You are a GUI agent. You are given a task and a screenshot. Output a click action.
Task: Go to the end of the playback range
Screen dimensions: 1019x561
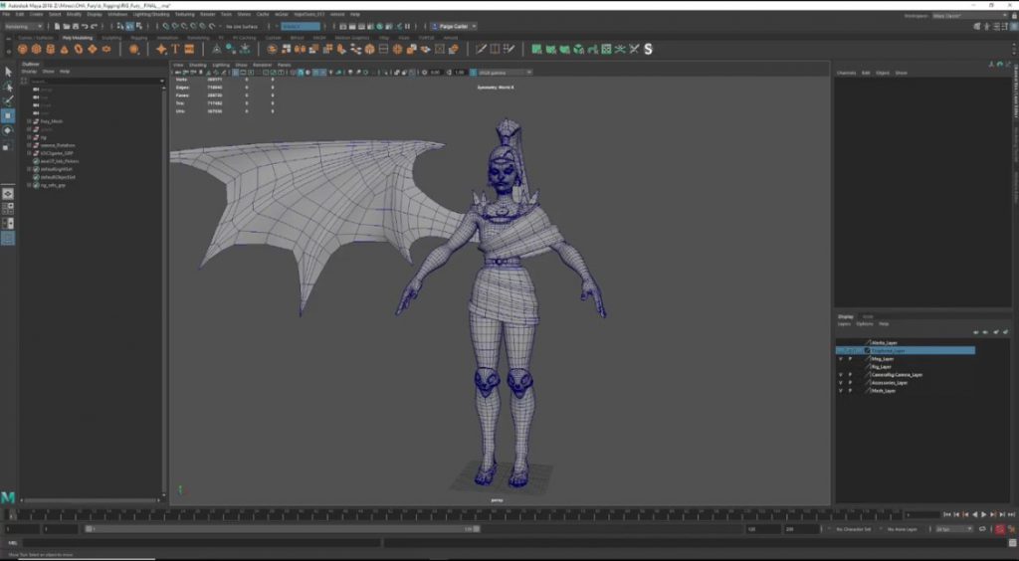point(1011,514)
